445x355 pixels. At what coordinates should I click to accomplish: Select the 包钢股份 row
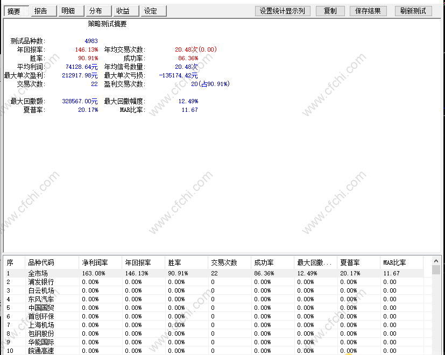(214, 333)
